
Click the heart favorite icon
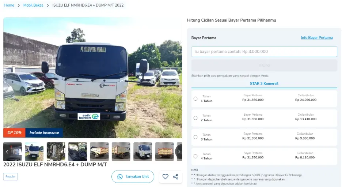coord(166,177)
